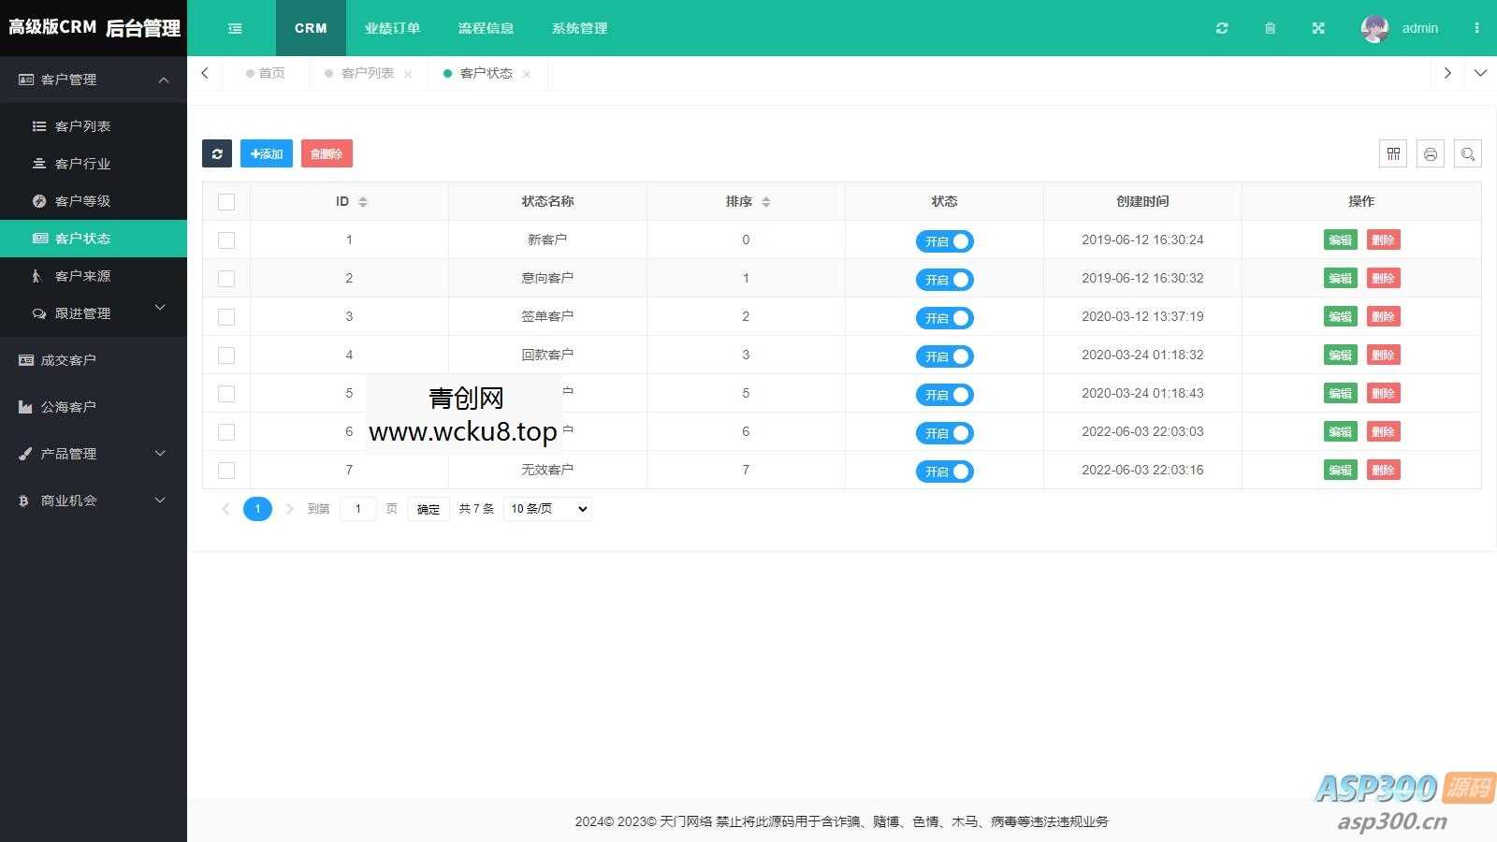Image resolution: width=1497 pixels, height=842 pixels.
Task: Open the 10 条/页 page size dropdown
Action: pos(546,509)
